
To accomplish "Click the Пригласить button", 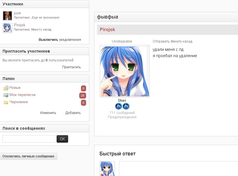I will pyautogui.click(x=71, y=67).
